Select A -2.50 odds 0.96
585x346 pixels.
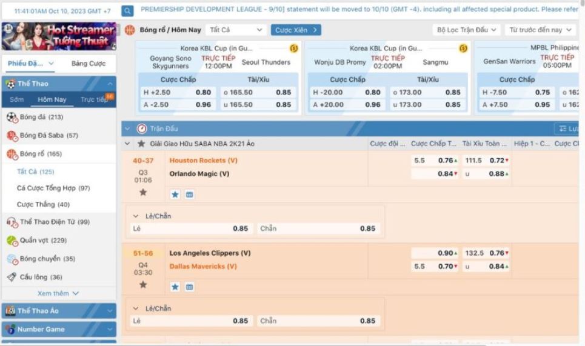[177, 105]
